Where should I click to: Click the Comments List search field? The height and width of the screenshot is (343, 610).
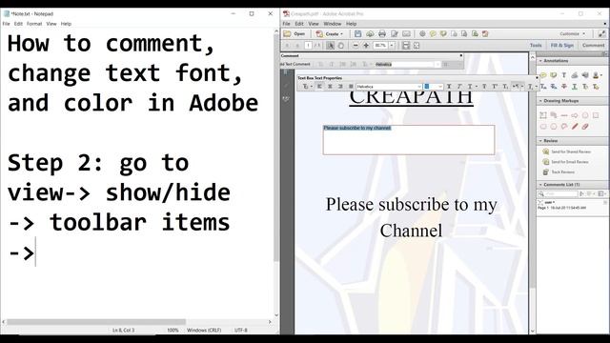pos(557,193)
